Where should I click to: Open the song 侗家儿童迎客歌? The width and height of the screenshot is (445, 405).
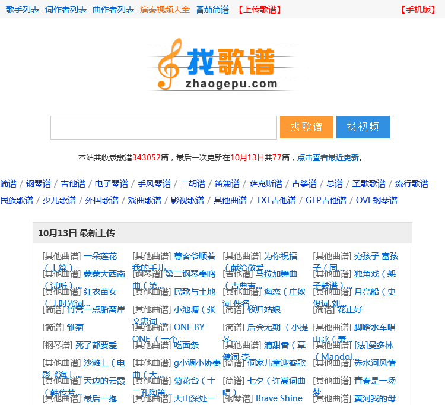276,363
